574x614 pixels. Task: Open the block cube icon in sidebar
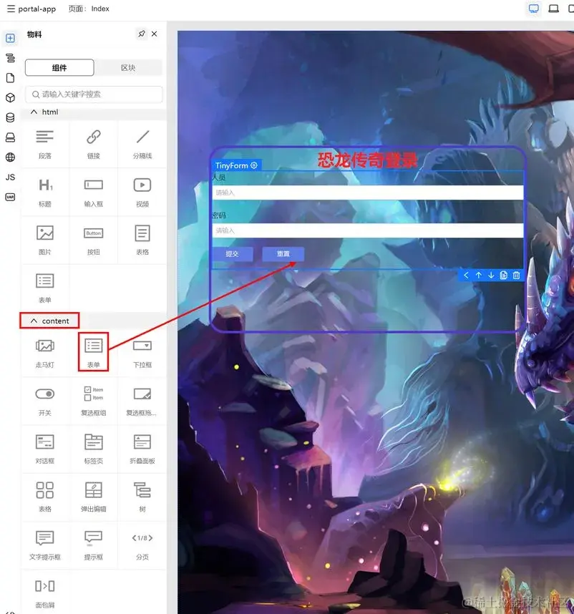(11, 97)
